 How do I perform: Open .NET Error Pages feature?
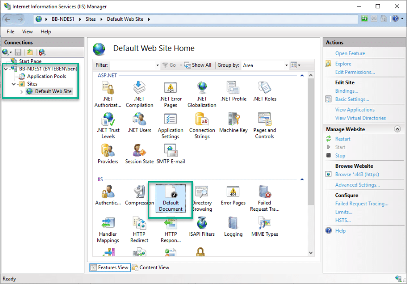171,94
